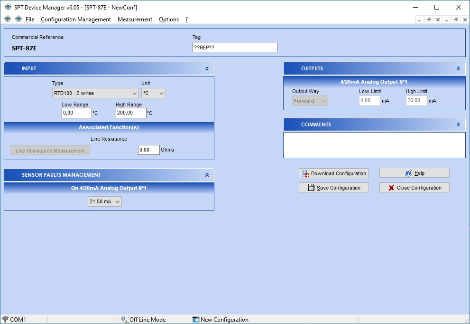The image size is (470, 324).
Task: Open the question mark help menu
Action: coord(186,19)
